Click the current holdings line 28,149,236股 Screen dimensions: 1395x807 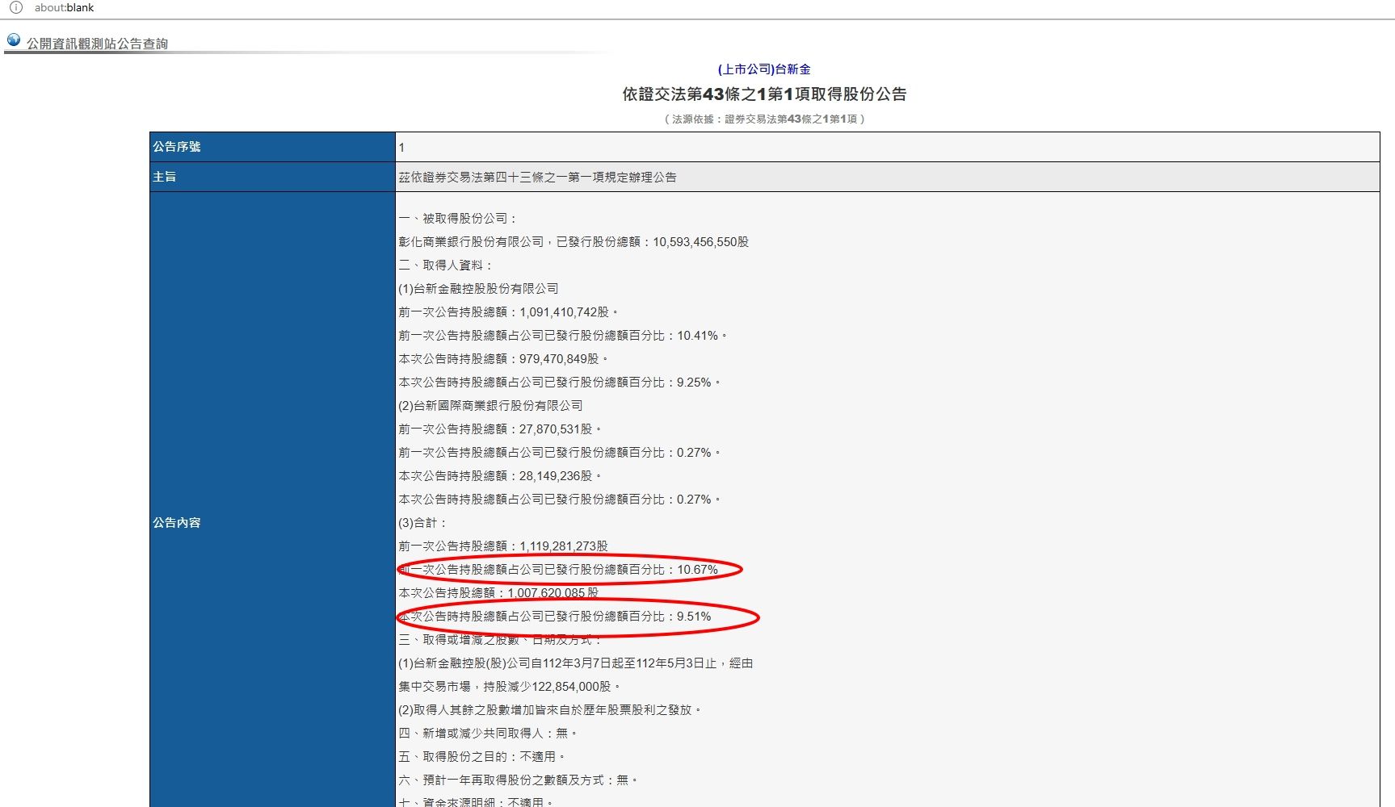pos(500,475)
